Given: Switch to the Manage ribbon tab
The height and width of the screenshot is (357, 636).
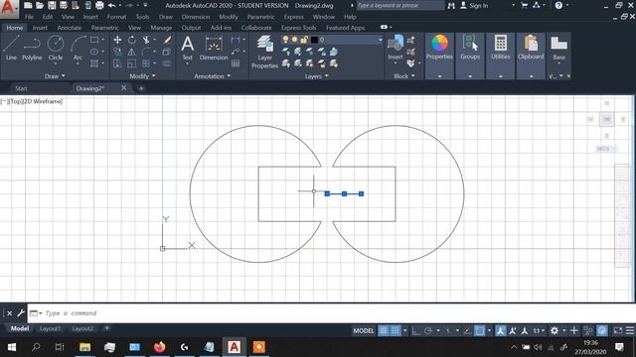Looking at the screenshot, I should 161,28.
